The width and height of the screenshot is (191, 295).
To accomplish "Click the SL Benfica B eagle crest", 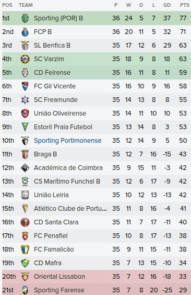I will [25, 46].
